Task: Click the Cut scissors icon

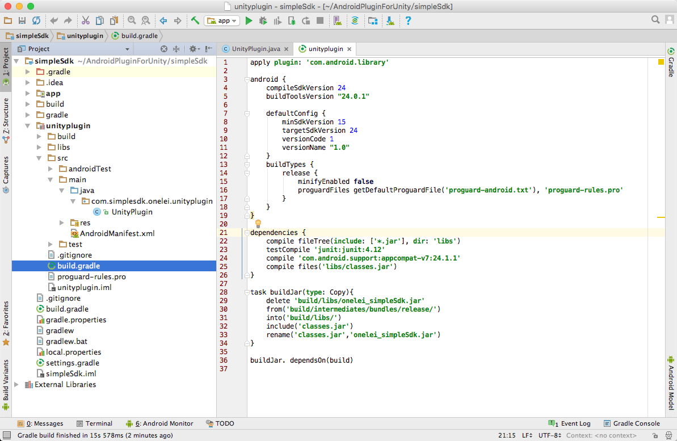Action: click(85, 20)
